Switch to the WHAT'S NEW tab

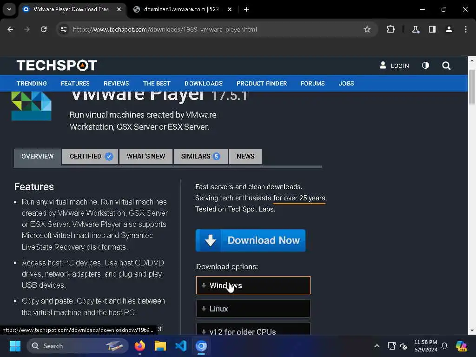(x=146, y=156)
